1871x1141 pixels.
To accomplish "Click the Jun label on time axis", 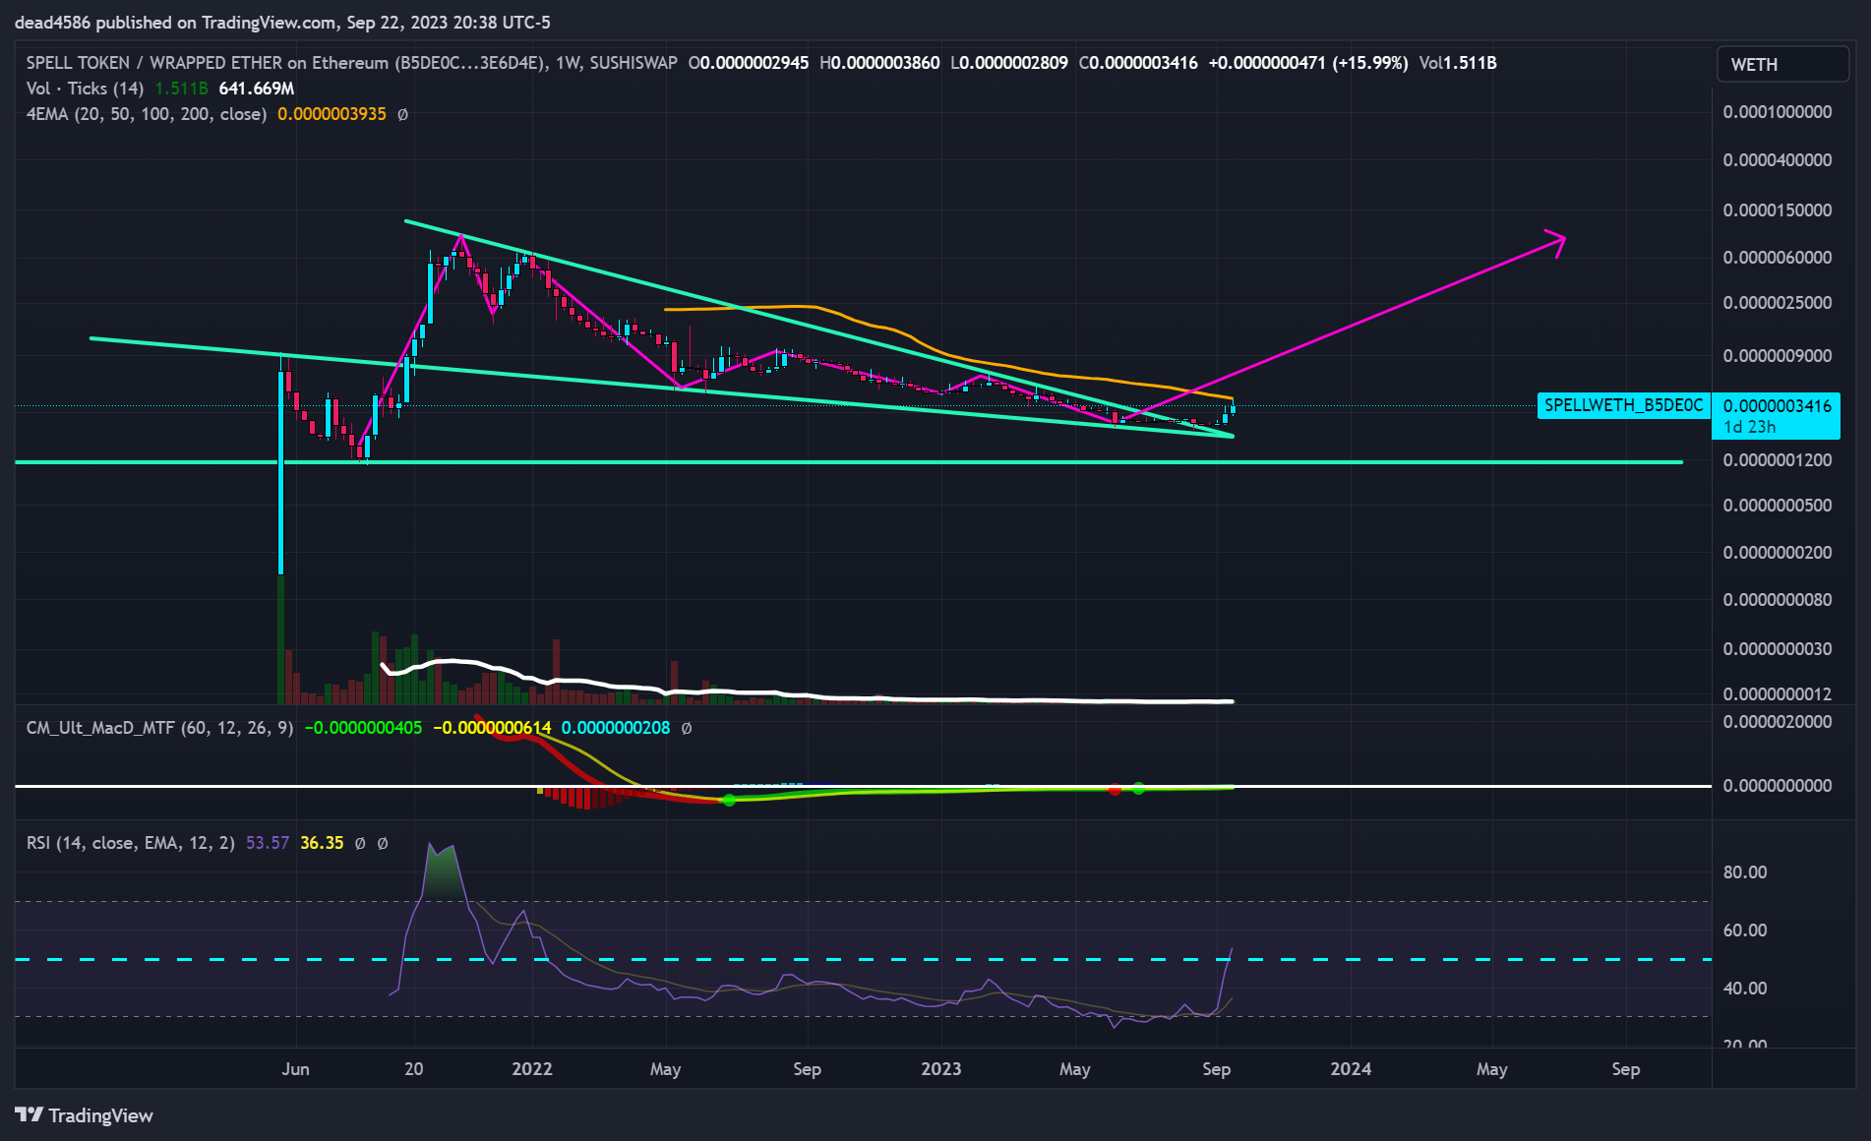I will tap(295, 1068).
